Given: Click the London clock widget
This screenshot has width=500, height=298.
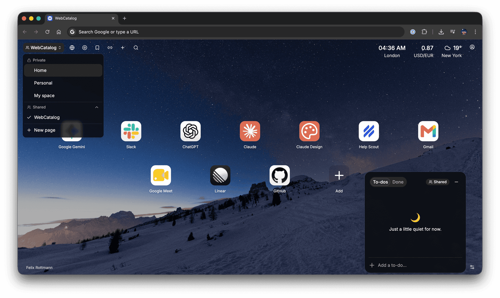Looking at the screenshot, I should pyautogui.click(x=392, y=51).
